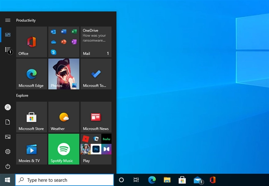Viewport: 269px width, 186px height.
Task: Launch Microsoft Edge from the taskbar
Action: coord(152,180)
